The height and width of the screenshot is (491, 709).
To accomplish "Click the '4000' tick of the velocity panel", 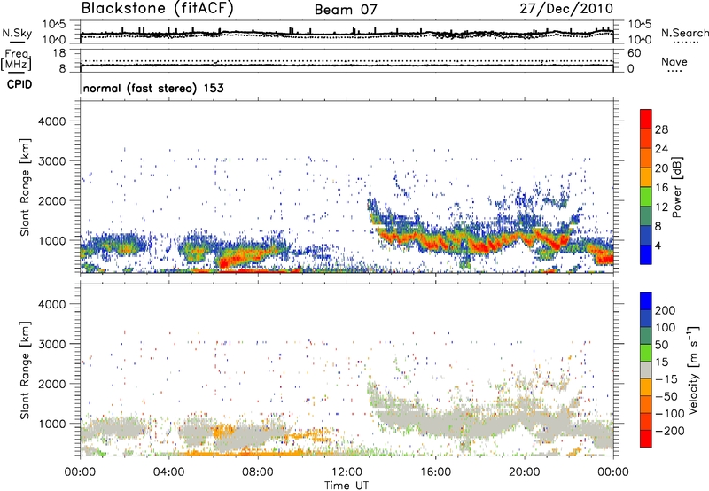I will click(51, 304).
